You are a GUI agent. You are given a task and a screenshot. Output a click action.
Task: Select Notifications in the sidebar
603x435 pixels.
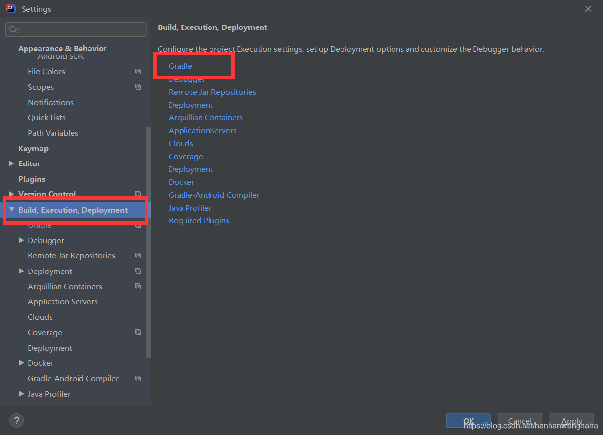click(x=51, y=102)
